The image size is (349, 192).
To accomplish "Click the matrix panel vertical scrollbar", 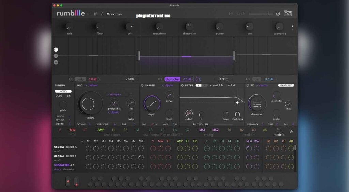I will pyautogui.click(x=295, y=147).
